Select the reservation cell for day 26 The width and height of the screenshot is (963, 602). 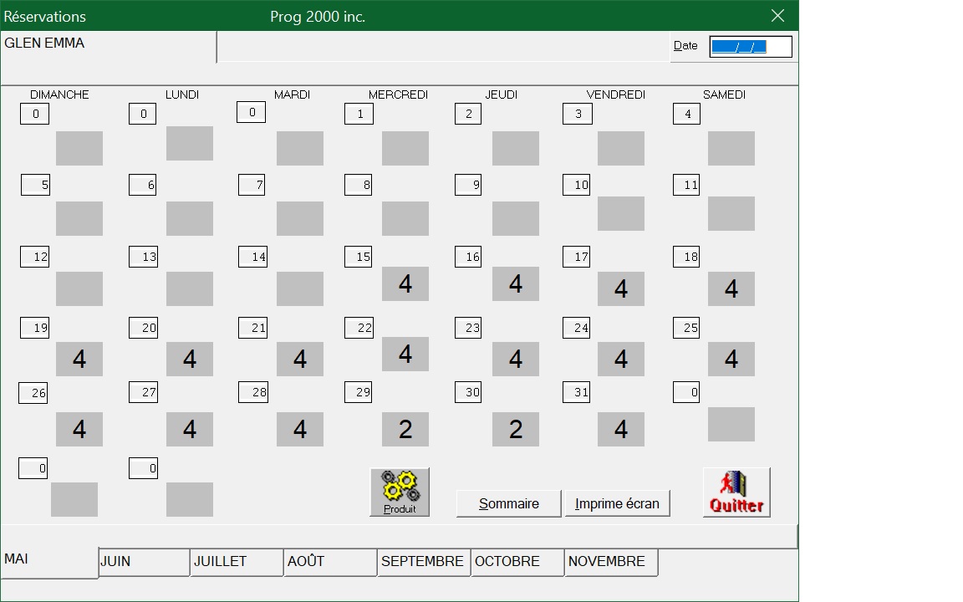click(79, 429)
